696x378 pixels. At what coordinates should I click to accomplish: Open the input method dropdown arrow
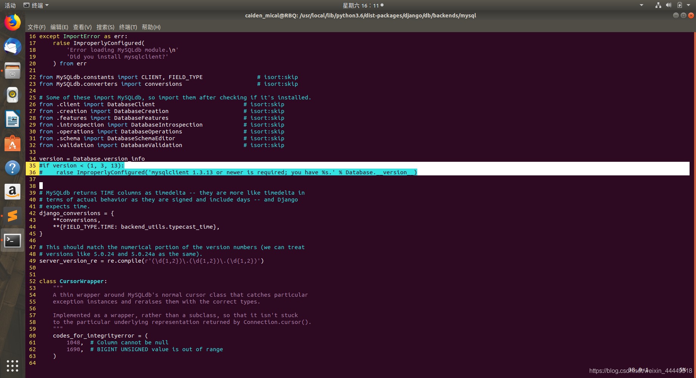pos(642,5)
